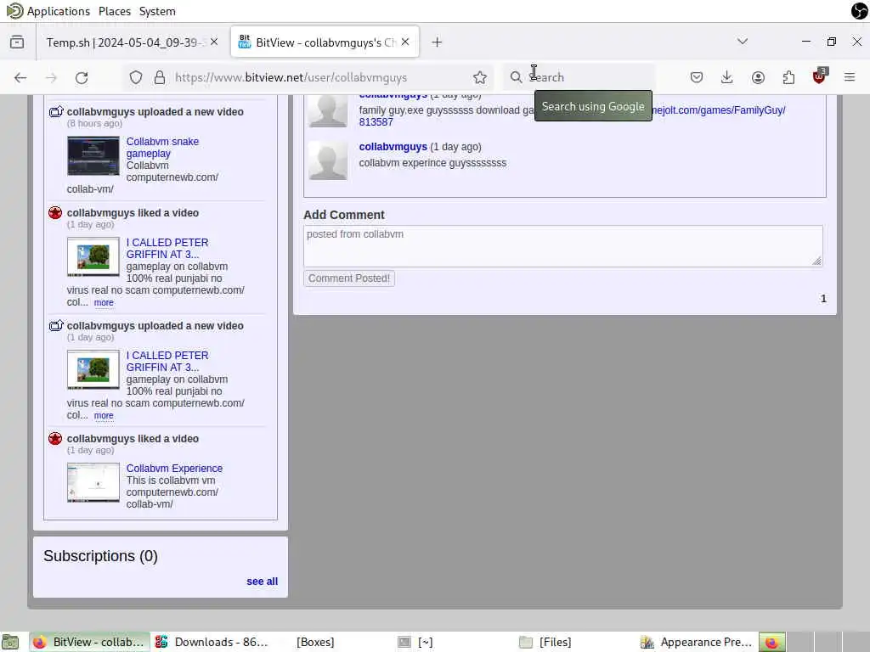The image size is (870, 652).
Task: Click the OBS icon in top panel
Action: click(x=859, y=10)
